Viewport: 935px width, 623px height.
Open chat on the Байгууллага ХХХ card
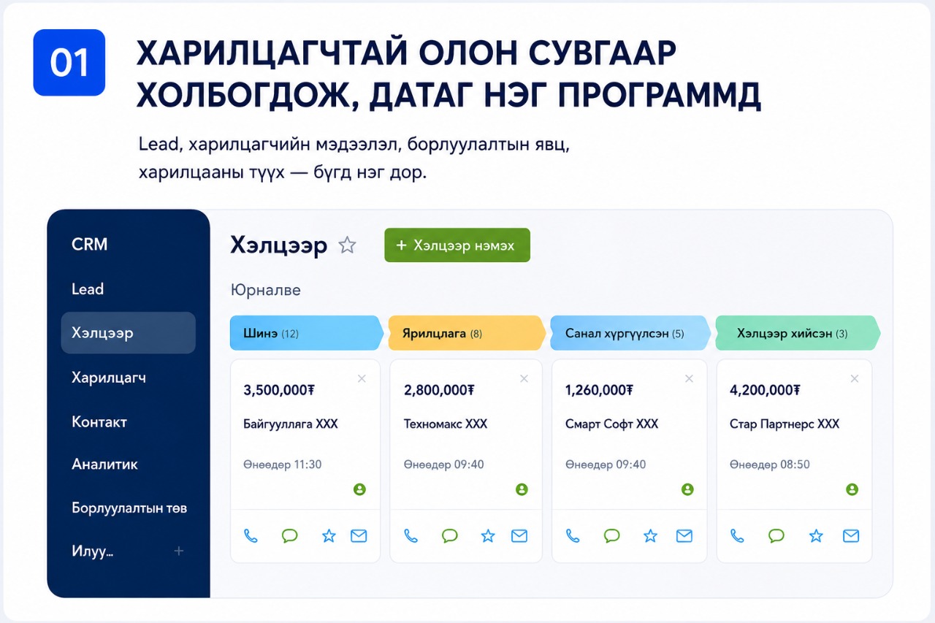click(x=290, y=536)
